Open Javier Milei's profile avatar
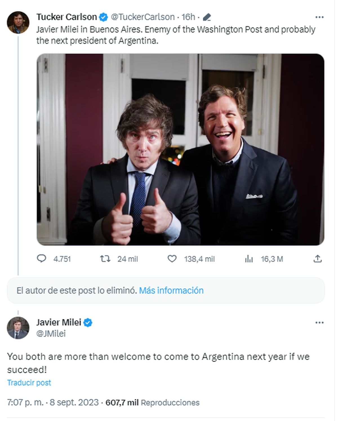The width and height of the screenshot is (338, 421). (x=18, y=328)
